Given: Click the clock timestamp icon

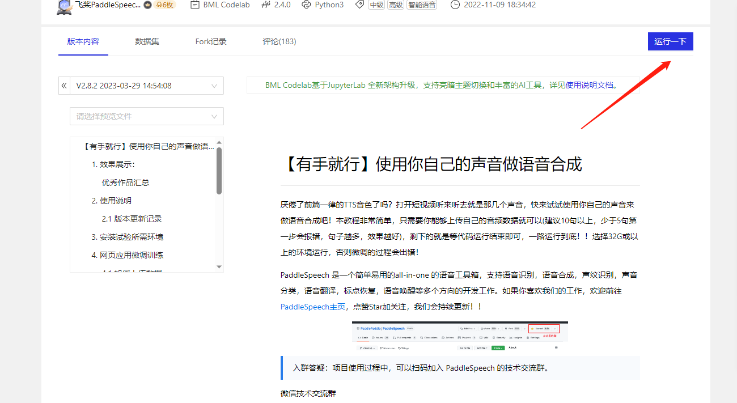Looking at the screenshot, I should click(455, 5).
